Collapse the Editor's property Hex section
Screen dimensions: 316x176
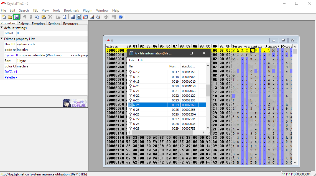pyautogui.click(x=2, y=39)
